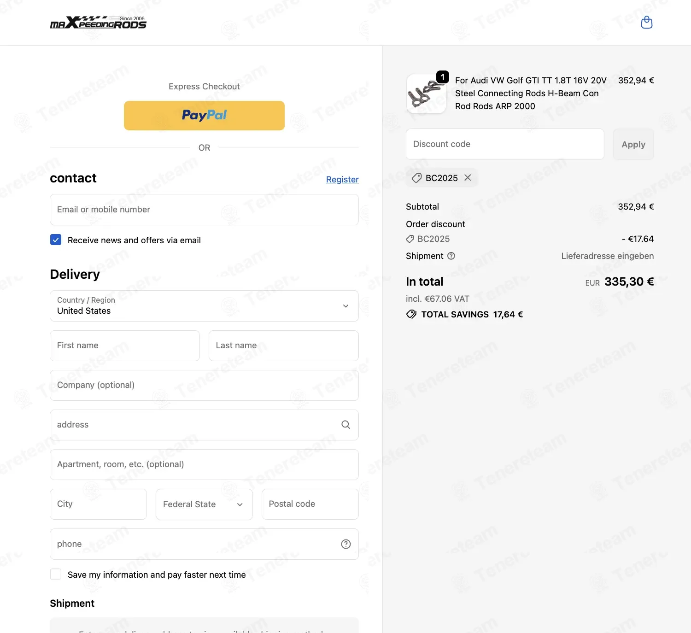Open the Country / Region dropdown
The height and width of the screenshot is (633, 691).
pos(204,306)
